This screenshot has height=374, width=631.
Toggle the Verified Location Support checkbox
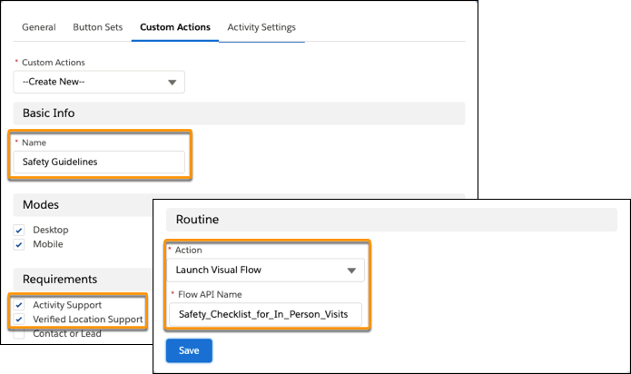point(19,320)
